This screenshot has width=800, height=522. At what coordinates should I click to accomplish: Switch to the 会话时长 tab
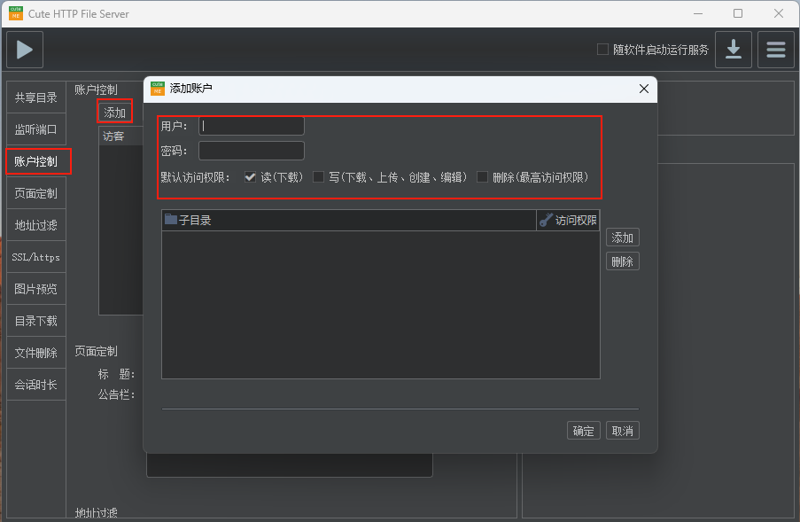(35, 384)
